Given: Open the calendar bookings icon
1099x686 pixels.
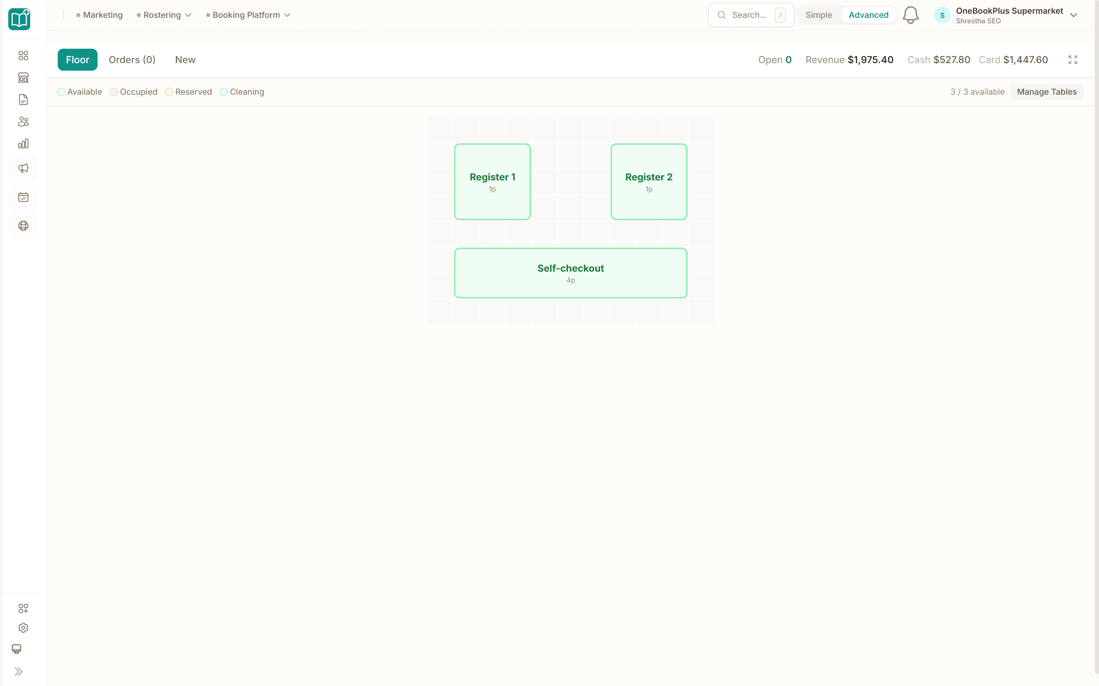Looking at the screenshot, I should point(23,197).
